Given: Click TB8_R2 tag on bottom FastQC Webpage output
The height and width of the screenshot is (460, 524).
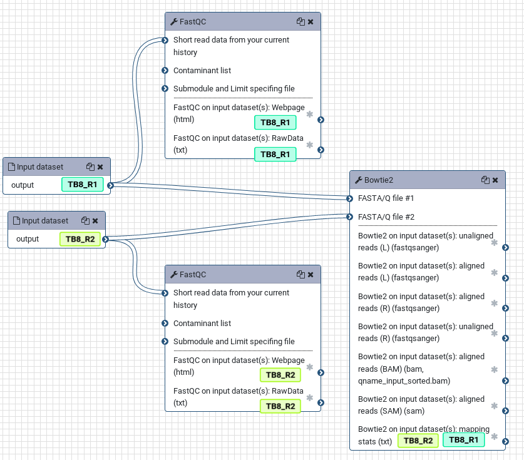Looking at the screenshot, I should pos(280,375).
